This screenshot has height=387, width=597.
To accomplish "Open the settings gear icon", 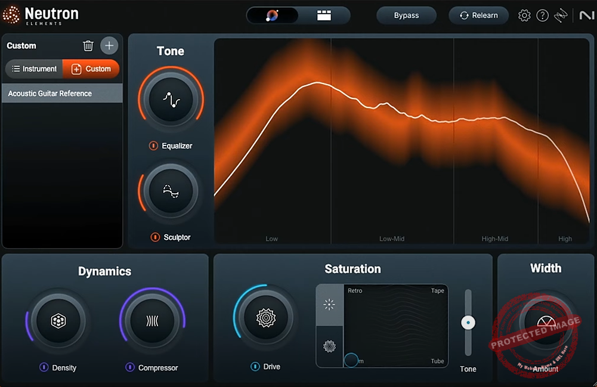I will click(x=524, y=16).
